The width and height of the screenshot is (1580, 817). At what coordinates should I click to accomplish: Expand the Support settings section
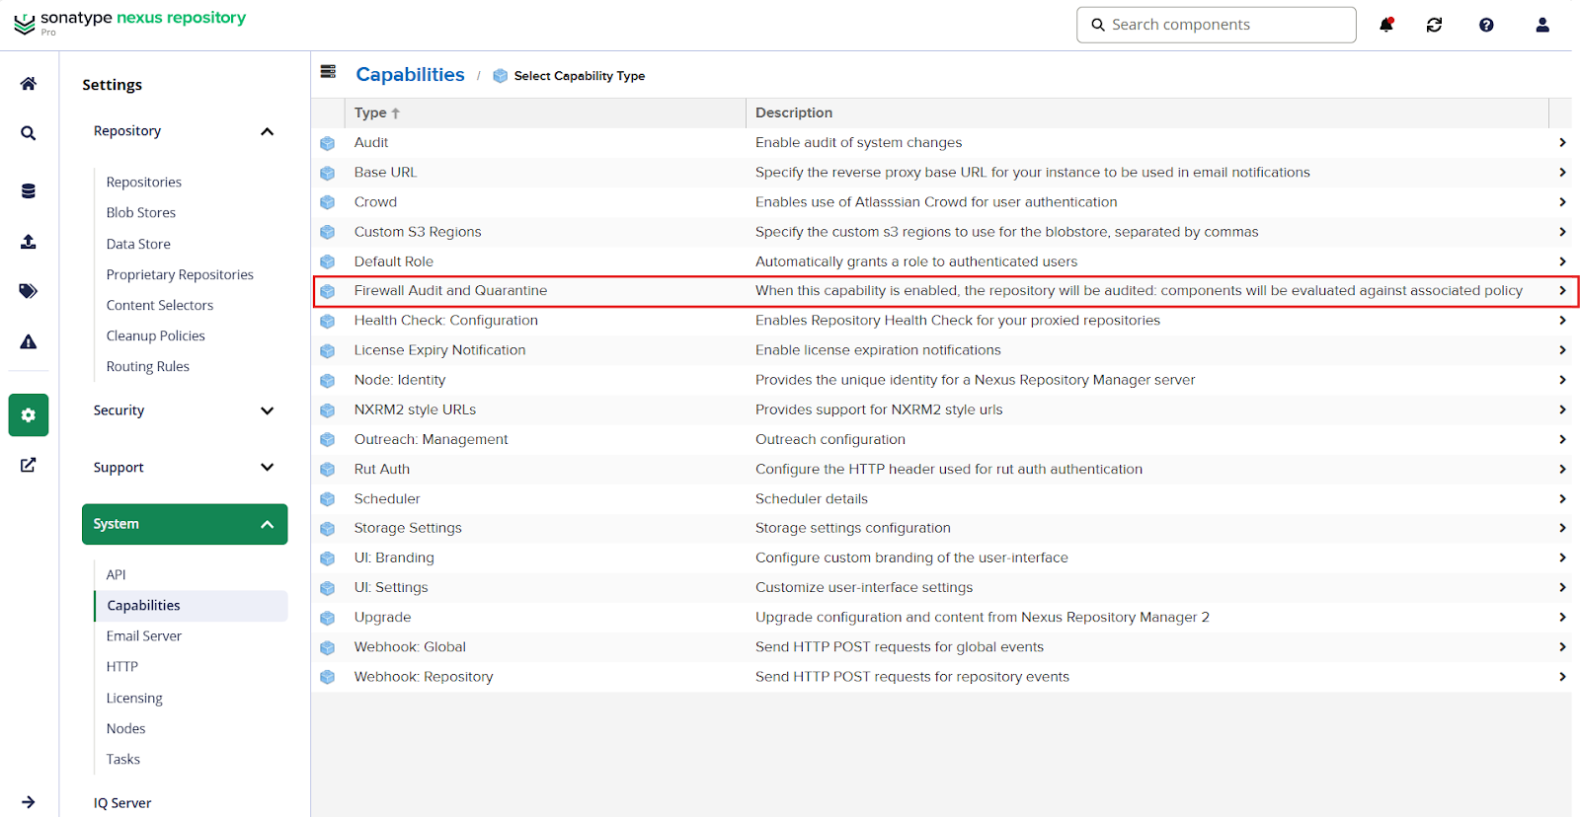267,468
